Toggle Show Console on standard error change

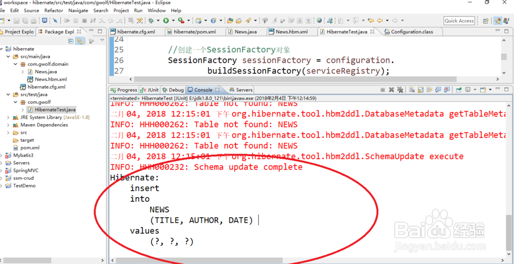coord(447,90)
